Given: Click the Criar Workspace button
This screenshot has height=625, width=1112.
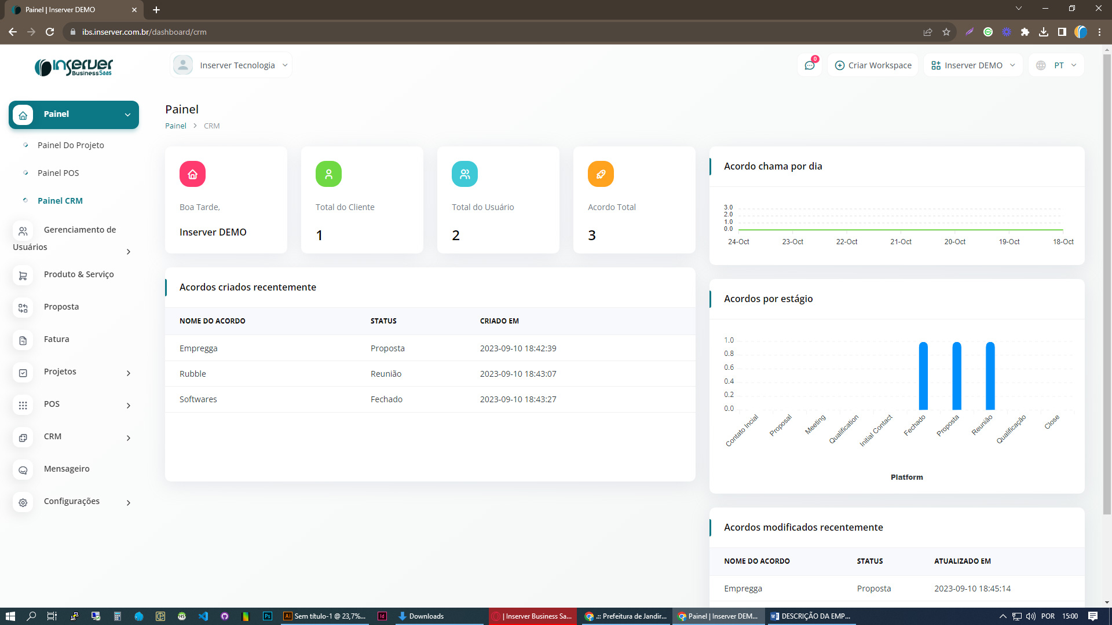Looking at the screenshot, I should (x=873, y=65).
